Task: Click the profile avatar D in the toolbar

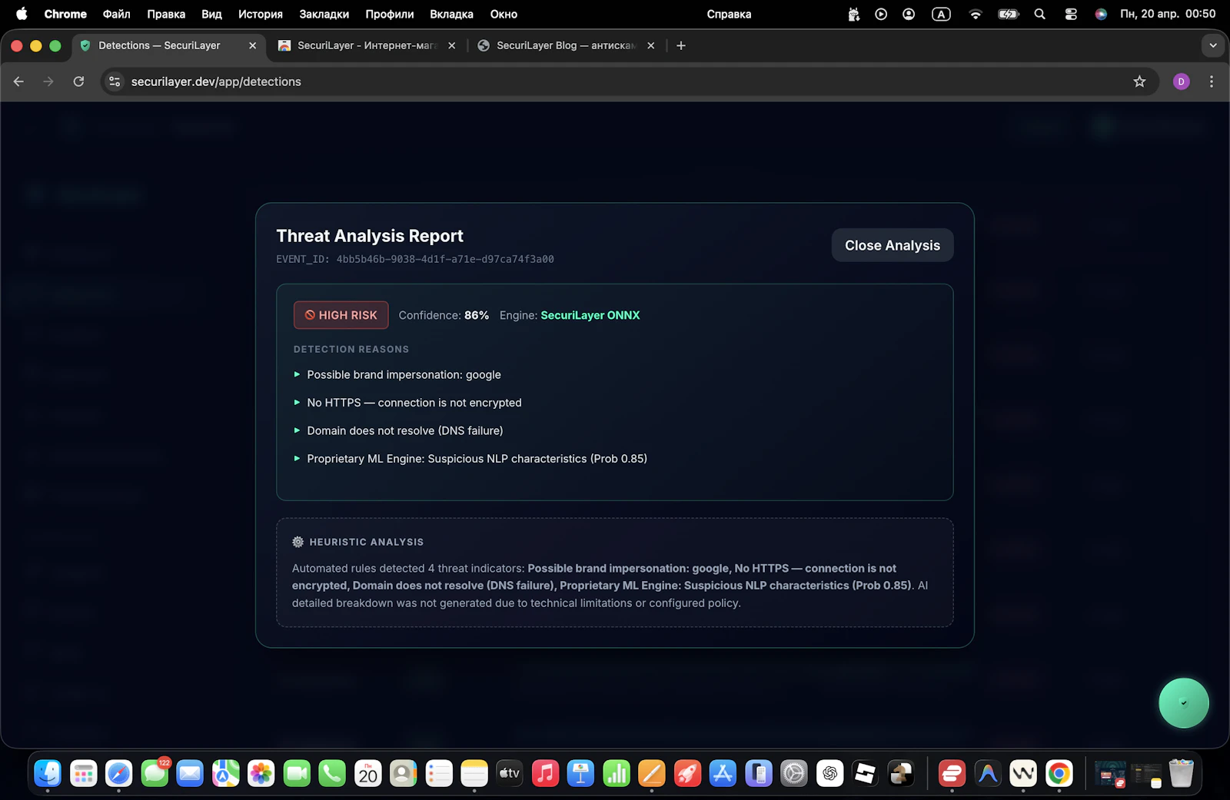Action: point(1182,81)
